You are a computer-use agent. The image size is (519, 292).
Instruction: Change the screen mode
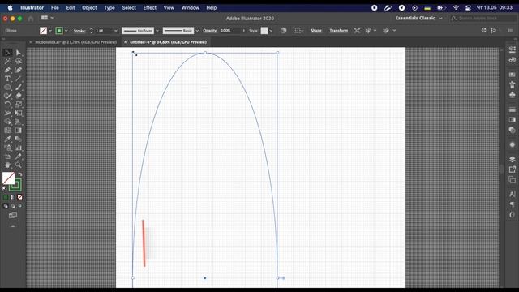coord(13,216)
